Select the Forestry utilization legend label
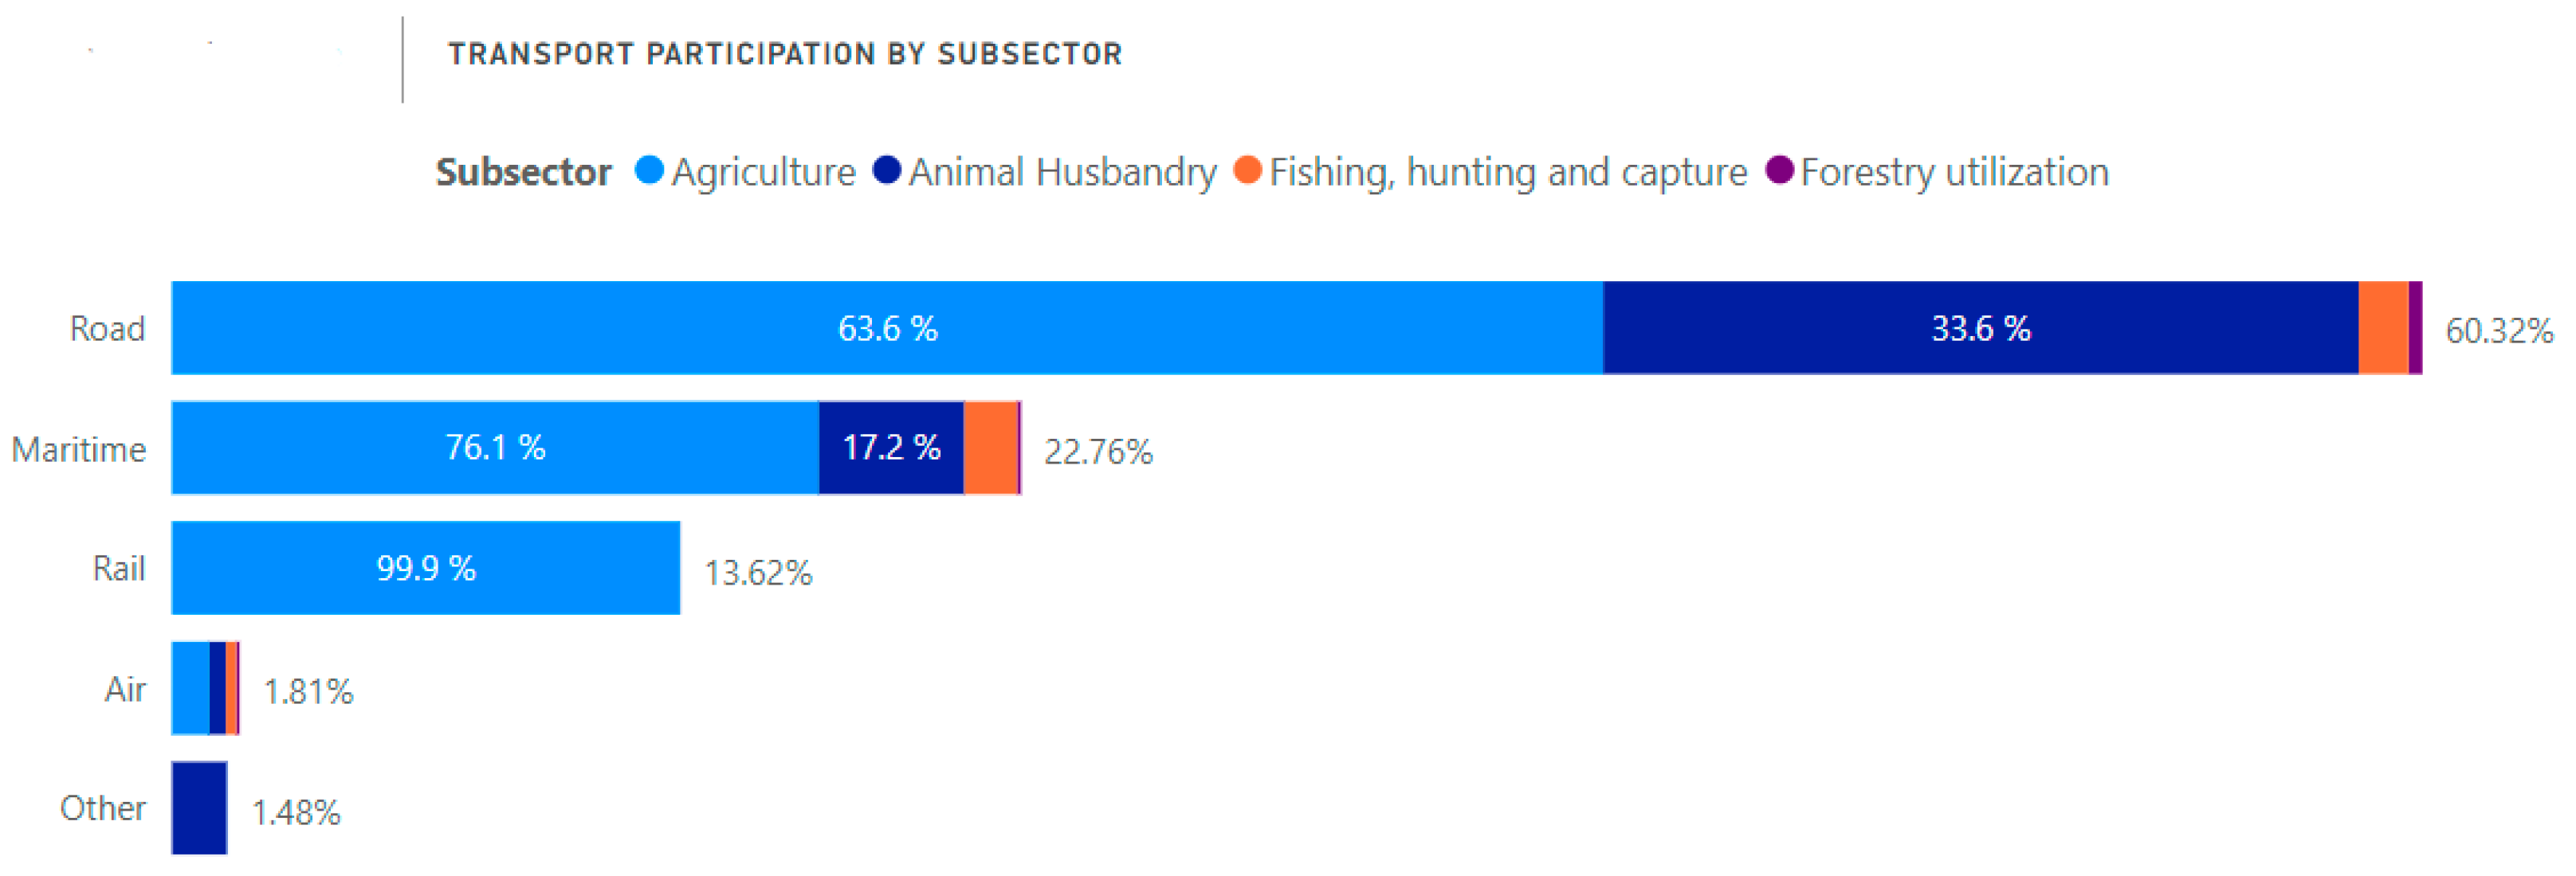 1954,173
